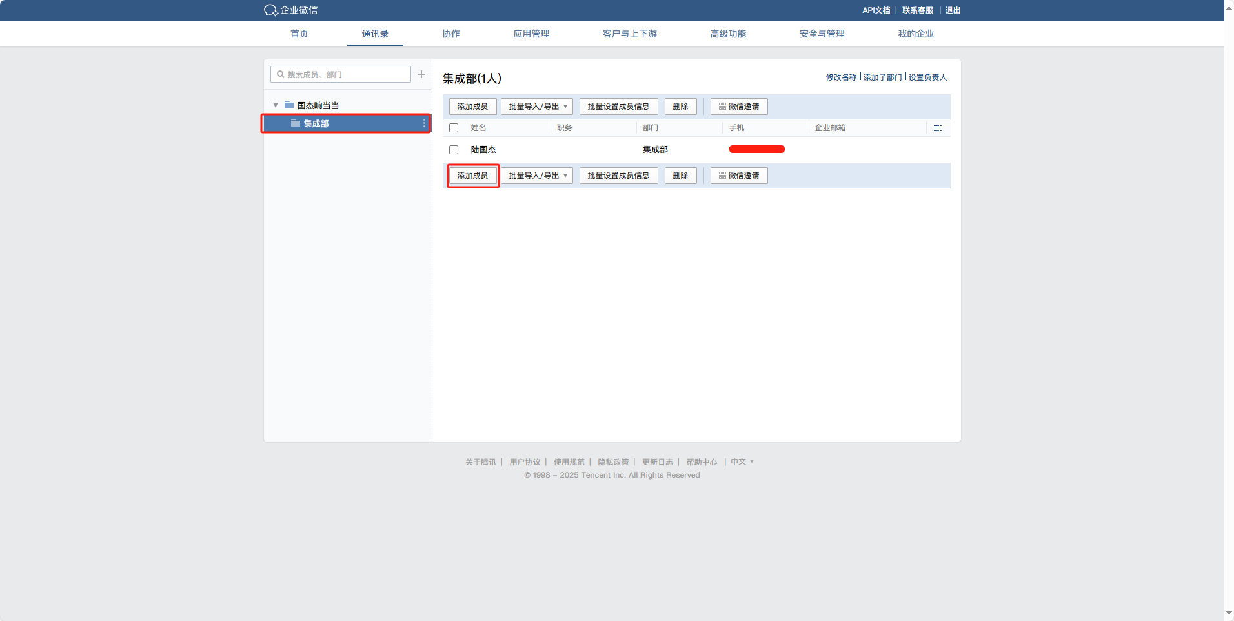
Task: Click the 企业微信 logo in the header
Action: point(290,10)
